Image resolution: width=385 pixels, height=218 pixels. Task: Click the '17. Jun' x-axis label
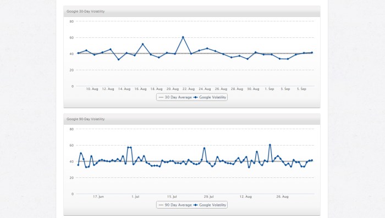pos(98,197)
